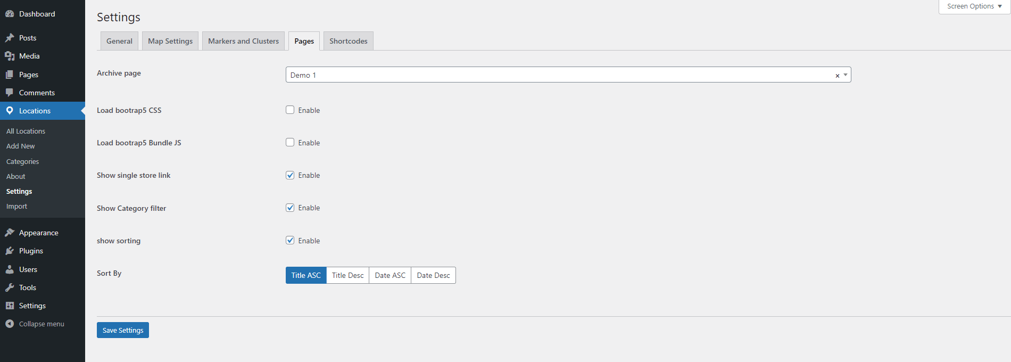
Task: Select Title ASC sort option
Action: coord(306,275)
